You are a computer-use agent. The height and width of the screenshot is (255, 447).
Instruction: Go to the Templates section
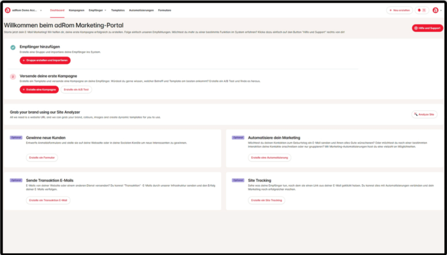coord(118,10)
